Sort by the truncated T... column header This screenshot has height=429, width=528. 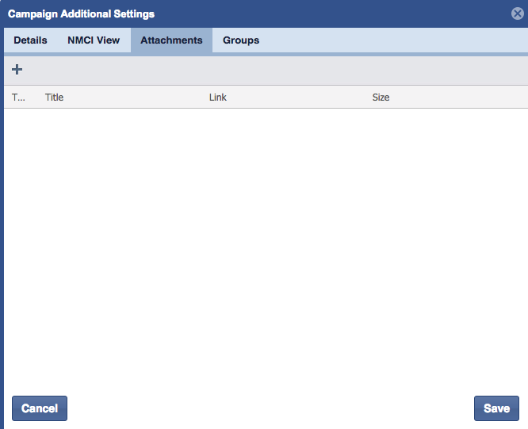(x=19, y=98)
